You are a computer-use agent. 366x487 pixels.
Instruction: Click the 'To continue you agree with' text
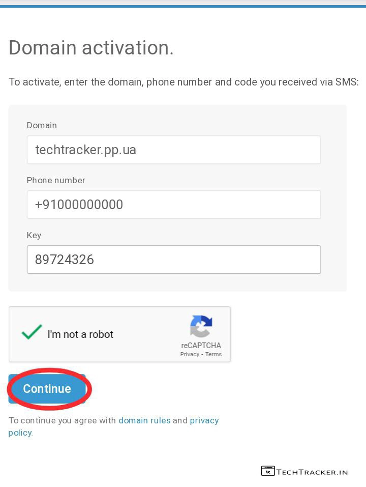62,420
